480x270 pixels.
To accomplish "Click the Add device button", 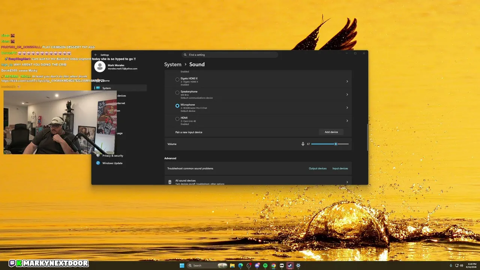I will coord(331,132).
